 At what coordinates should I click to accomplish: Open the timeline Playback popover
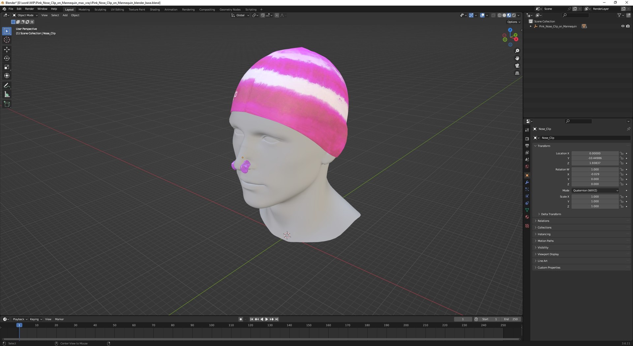[20, 319]
